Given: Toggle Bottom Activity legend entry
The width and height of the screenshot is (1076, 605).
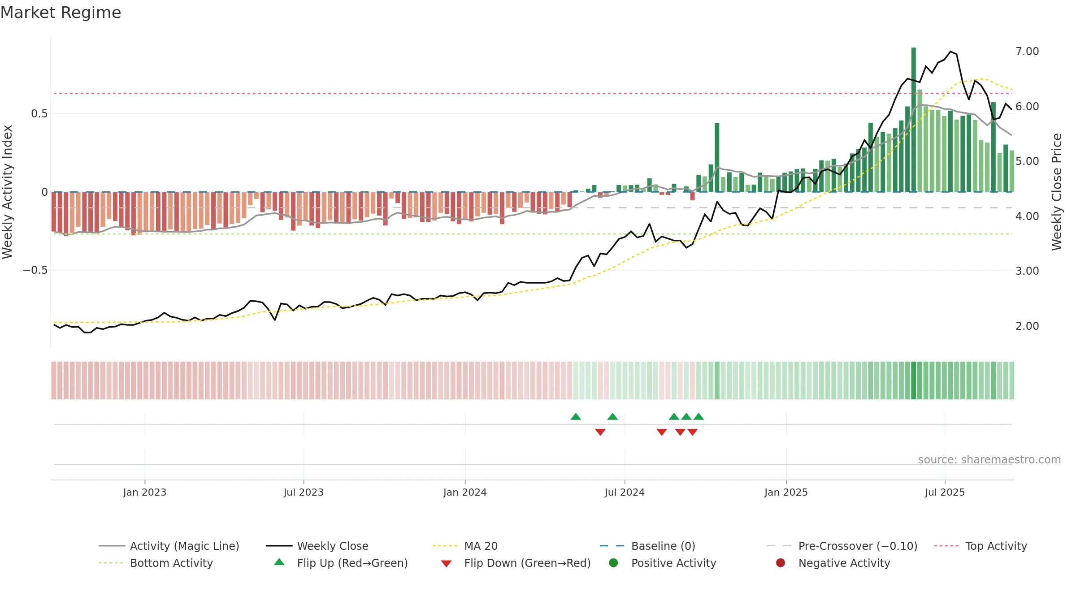Looking at the screenshot, I should (x=156, y=563).
